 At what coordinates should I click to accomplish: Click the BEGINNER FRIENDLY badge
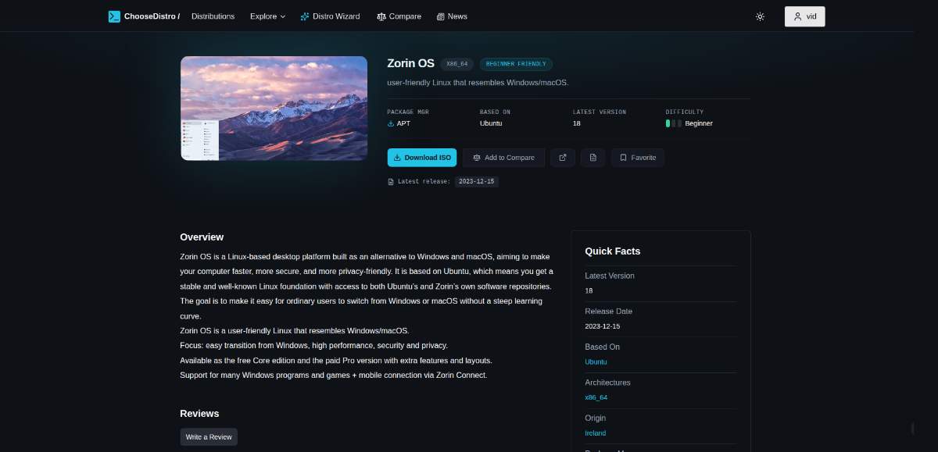click(516, 64)
